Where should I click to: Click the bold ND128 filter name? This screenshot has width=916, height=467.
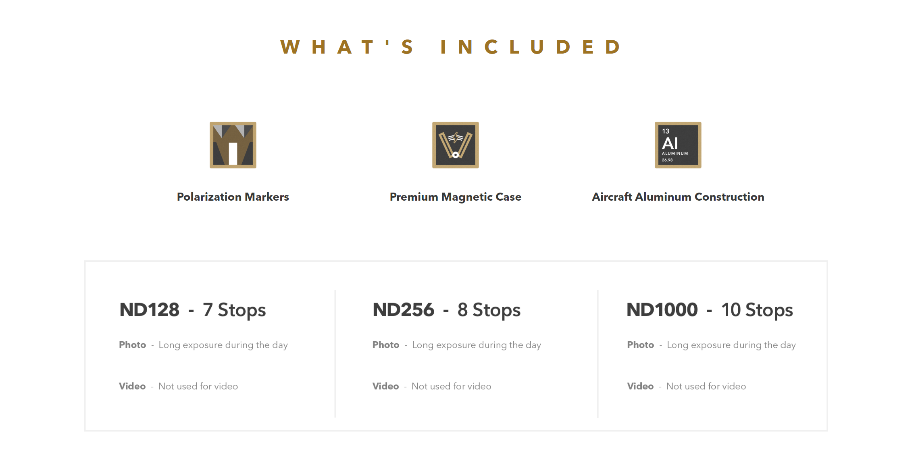coord(150,310)
